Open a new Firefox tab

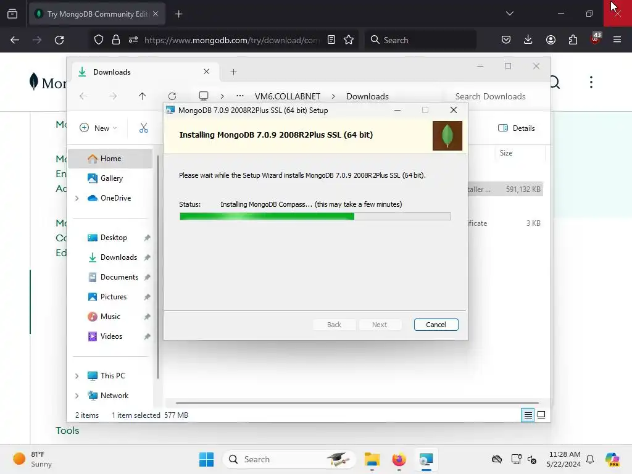click(x=178, y=14)
